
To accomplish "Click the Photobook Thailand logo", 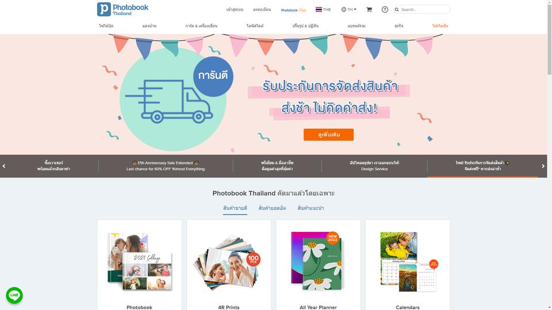I will point(122,10).
